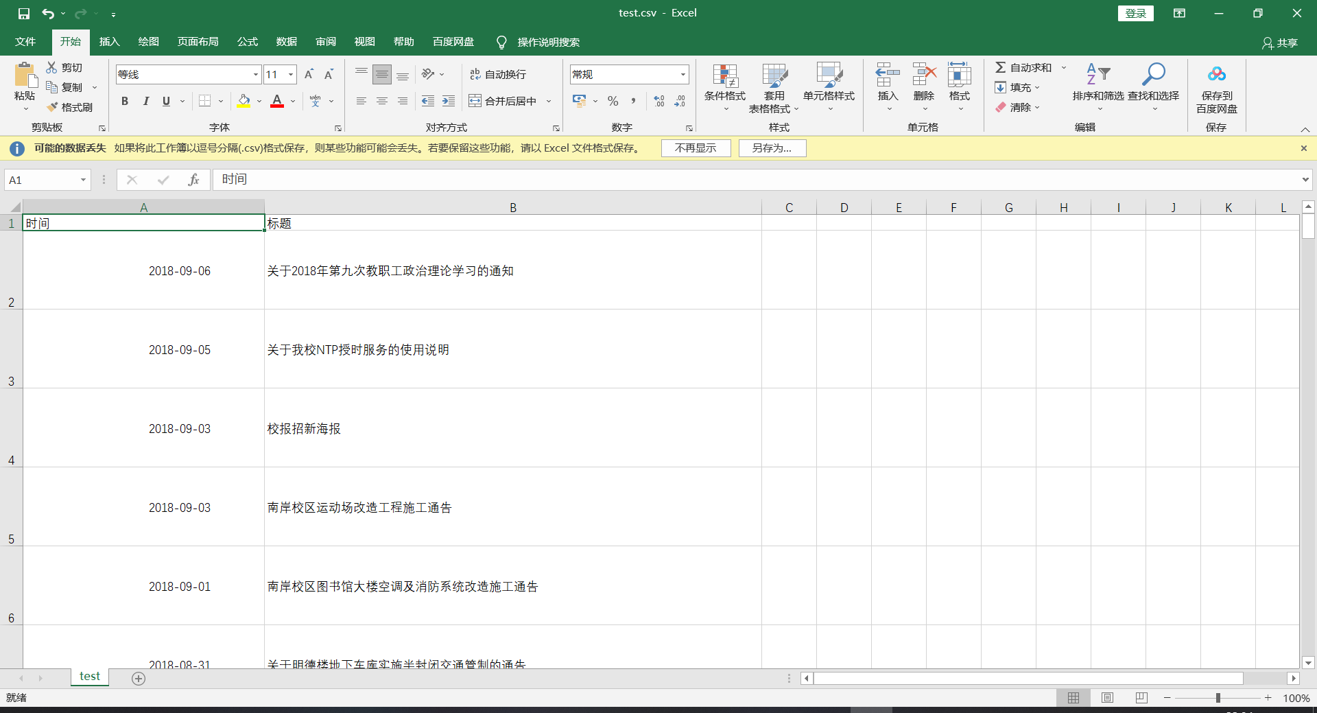
Task: Switch to Page Break Preview in status bar
Action: coord(1141,698)
